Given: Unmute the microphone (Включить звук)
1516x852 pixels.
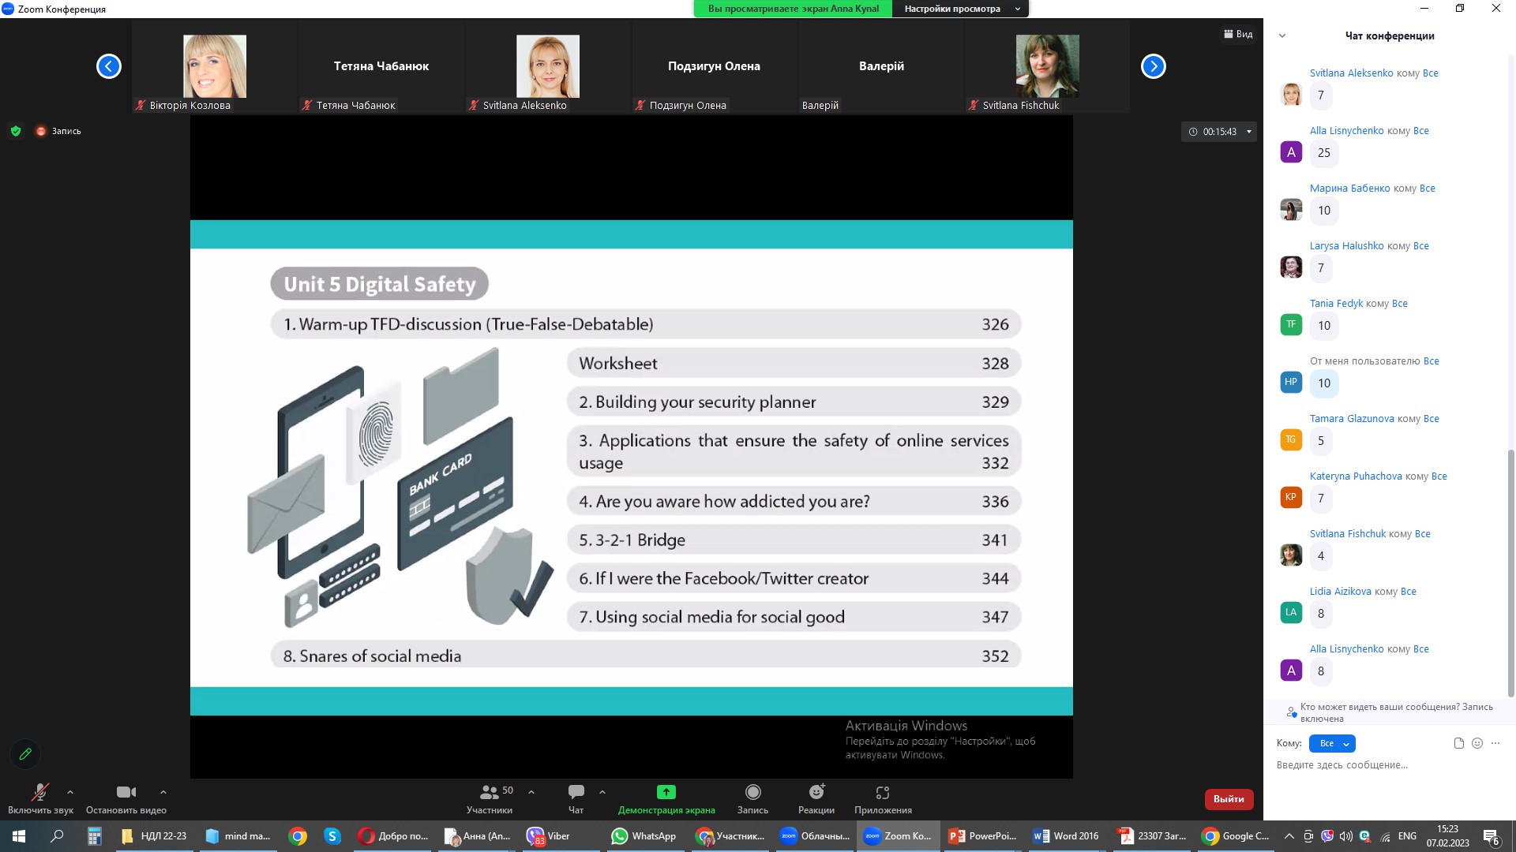Looking at the screenshot, I should pos(39,798).
